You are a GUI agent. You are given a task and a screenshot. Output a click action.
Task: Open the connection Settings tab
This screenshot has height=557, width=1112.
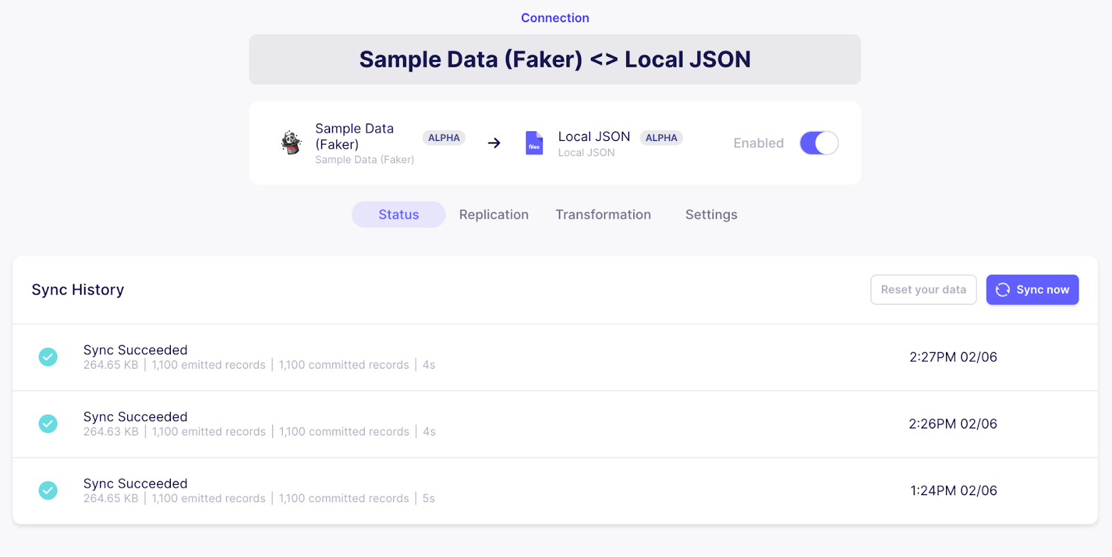[711, 215]
